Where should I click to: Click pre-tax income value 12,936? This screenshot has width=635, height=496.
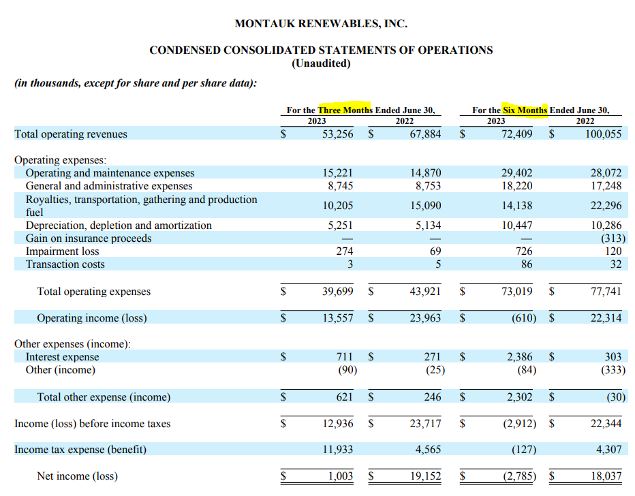pyautogui.click(x=337, y=424)
